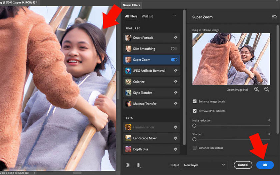The height and width of the screenshot is (175, 280).
Task: Open the three-dot filters options menu
Action: (174, 15)
